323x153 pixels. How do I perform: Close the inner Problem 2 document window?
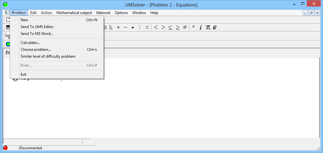coord(317,13)
